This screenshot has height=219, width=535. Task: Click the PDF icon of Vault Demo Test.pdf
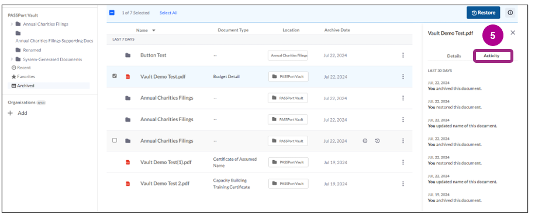[x=128, y=76]
